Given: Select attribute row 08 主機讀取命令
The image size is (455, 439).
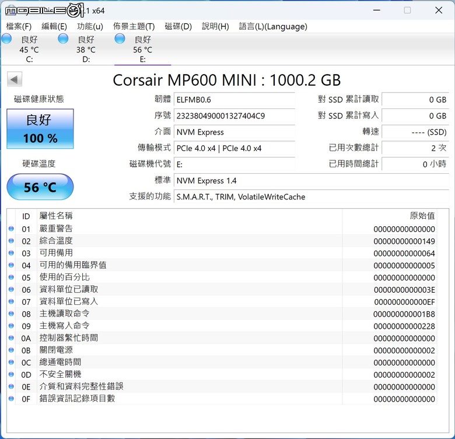Looking at the screenshot, I should [222, 314].
